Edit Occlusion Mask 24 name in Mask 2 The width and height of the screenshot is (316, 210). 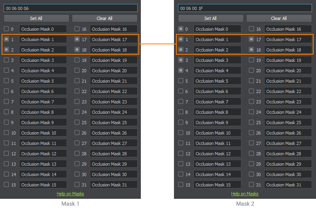(288, 112)
